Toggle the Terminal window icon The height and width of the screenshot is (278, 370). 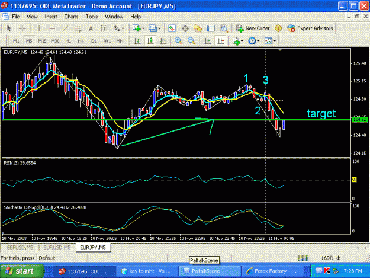211,28
